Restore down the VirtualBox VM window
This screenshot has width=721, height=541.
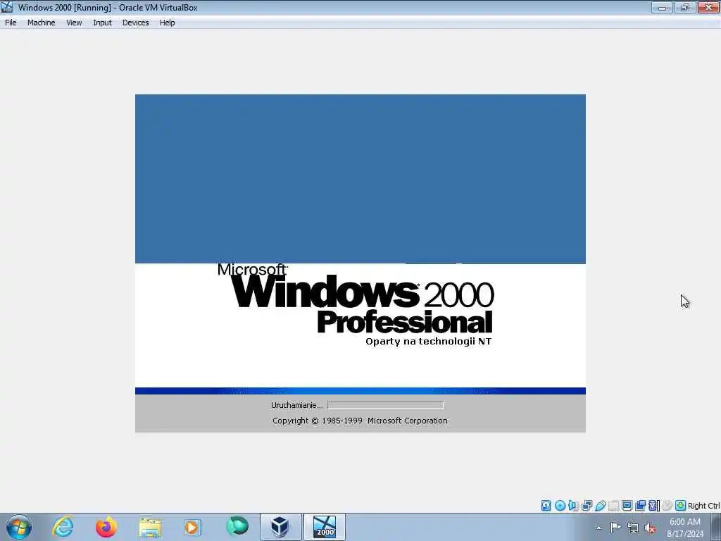pos(684,7)
